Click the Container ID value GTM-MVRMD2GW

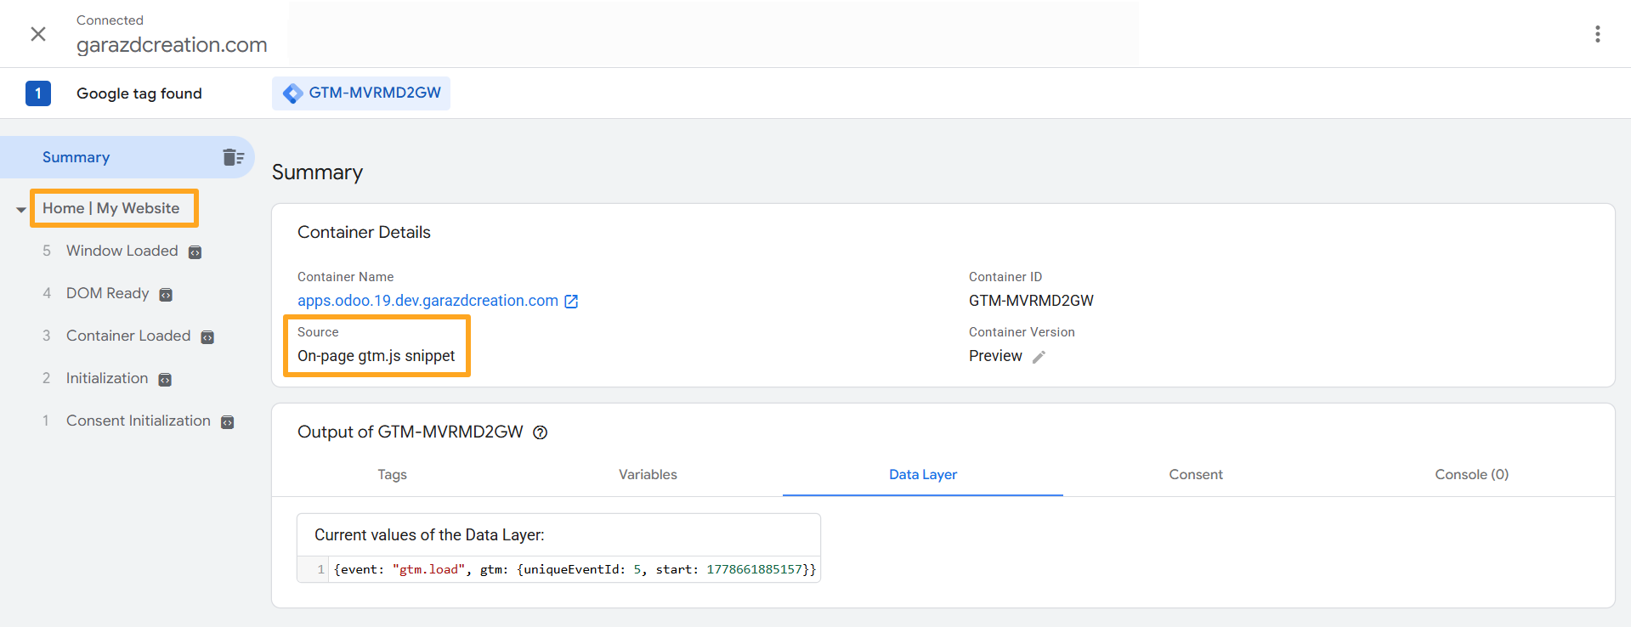(1031, 301)
